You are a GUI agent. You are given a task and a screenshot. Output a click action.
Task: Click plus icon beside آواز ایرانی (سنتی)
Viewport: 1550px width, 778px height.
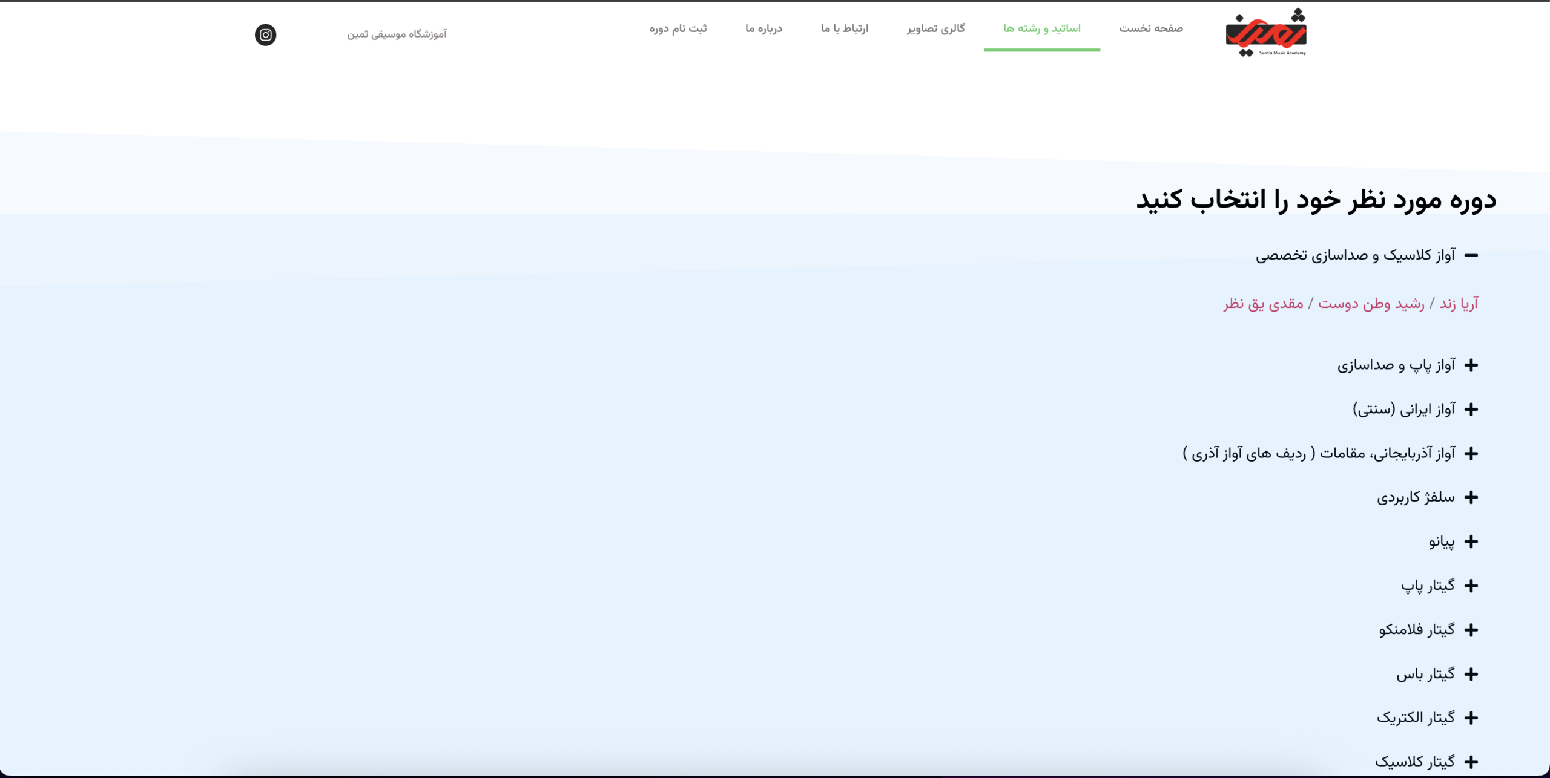(x=1471, y=410)
